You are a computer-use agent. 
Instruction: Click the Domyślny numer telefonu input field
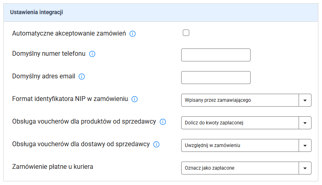tap(216, 55)
